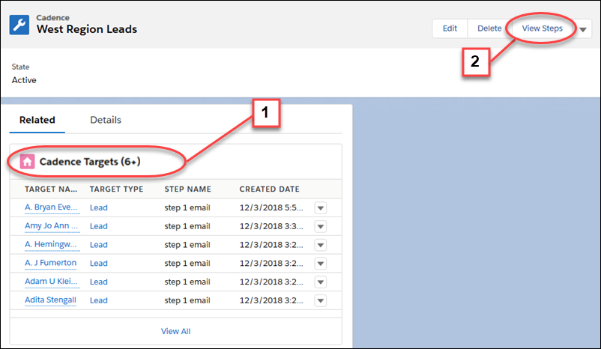The image size is (601, 349).
Task: Switch to the Details tab
Action: point(106,120)
